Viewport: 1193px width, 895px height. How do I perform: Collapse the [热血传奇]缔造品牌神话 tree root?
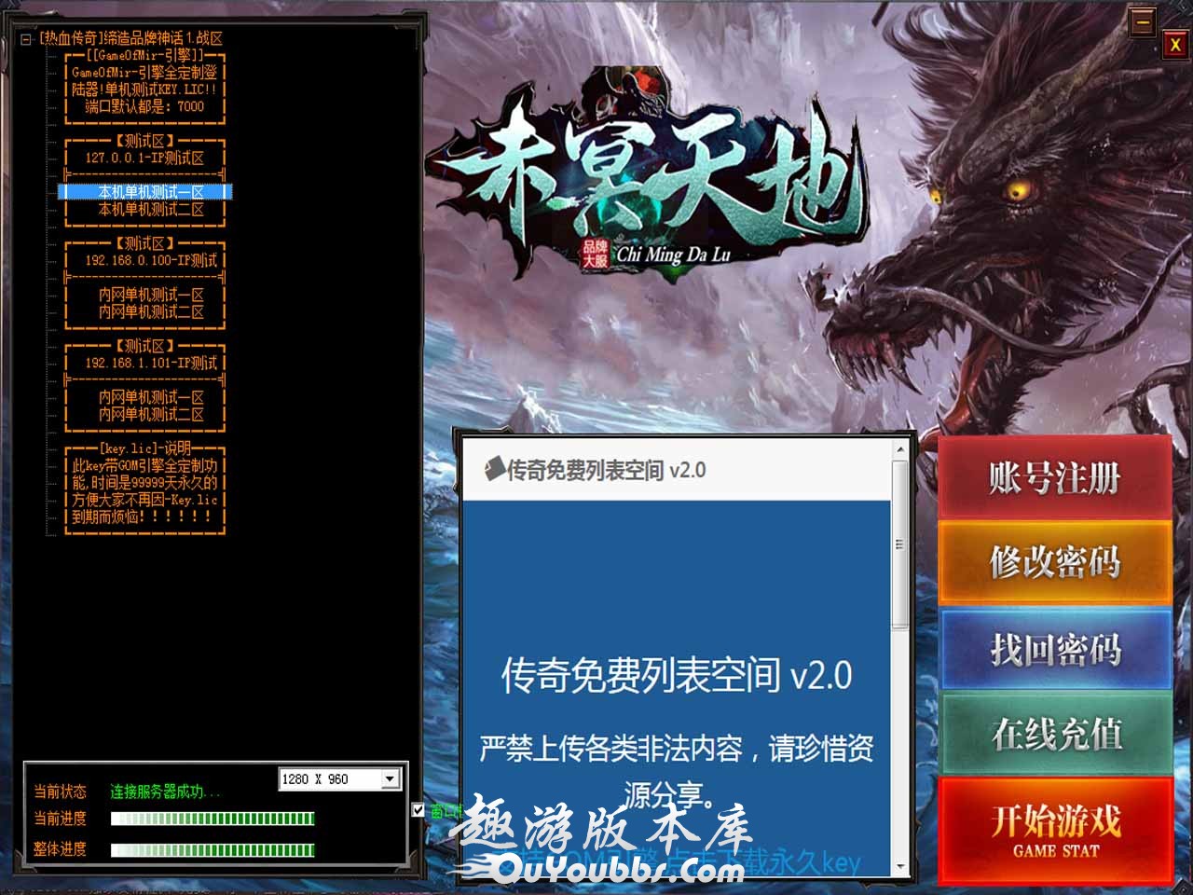[x=26, y=39]
